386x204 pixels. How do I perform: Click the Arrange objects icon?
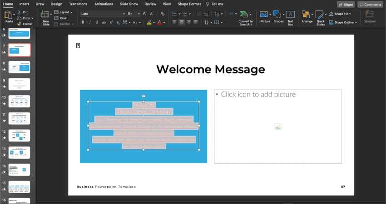point(307,15)
